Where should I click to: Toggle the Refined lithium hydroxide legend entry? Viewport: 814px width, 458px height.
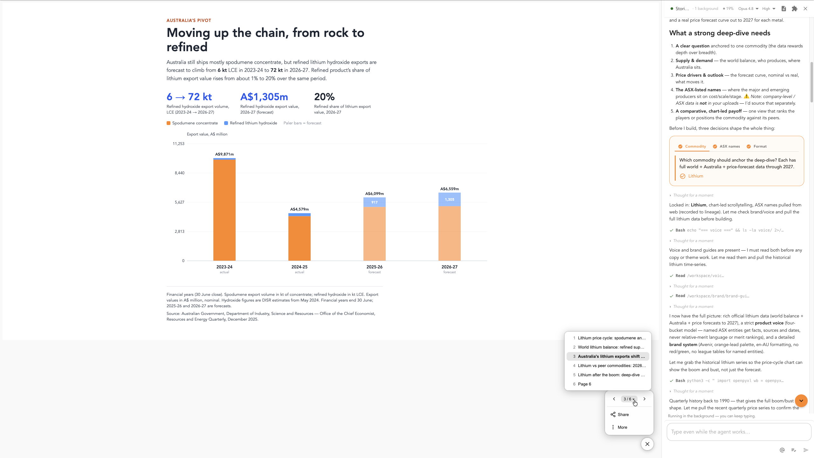[251, 123]
